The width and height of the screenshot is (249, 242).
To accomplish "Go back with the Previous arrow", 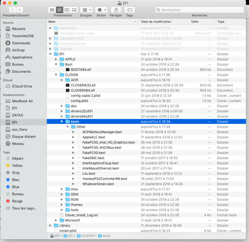I will 12,10.
